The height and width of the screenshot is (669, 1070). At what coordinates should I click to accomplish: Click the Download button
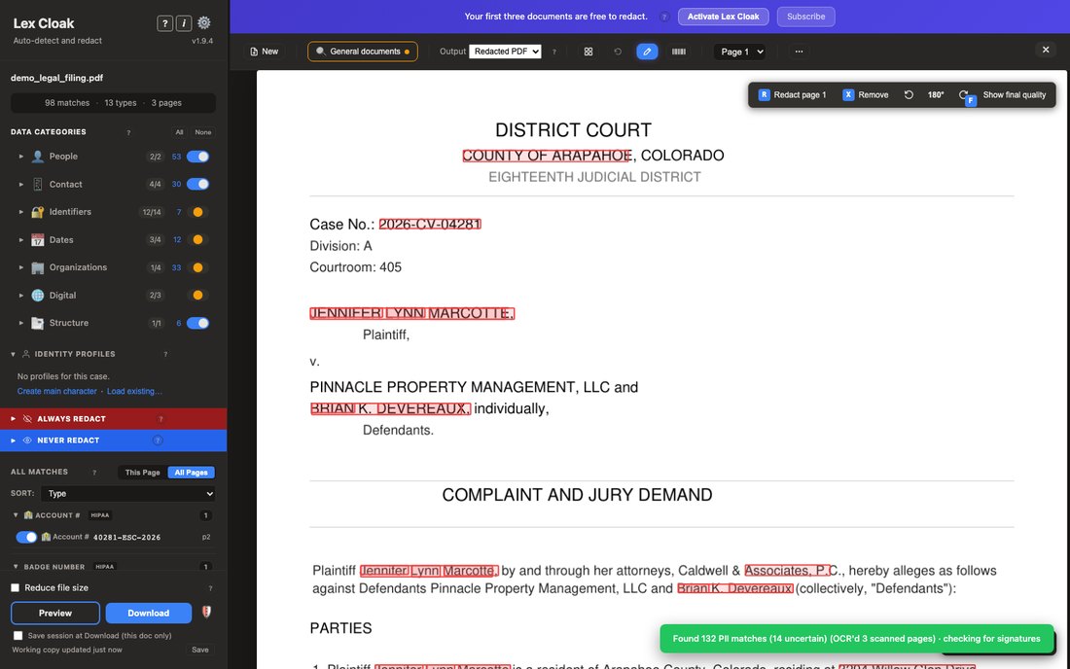(x=149, y=613)
